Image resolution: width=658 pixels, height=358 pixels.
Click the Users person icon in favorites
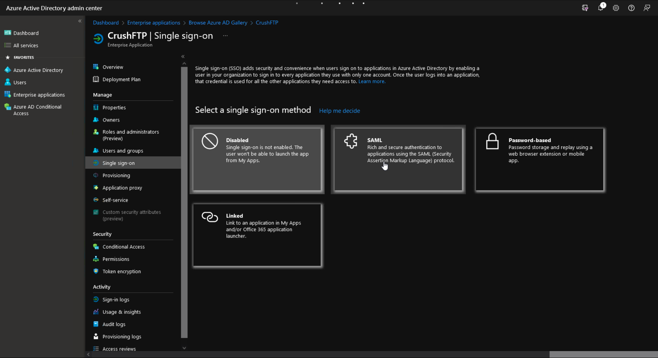(8, 82)
